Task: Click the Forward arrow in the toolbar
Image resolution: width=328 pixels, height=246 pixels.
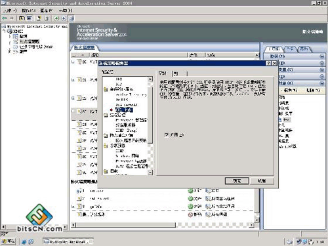Action: coord(12,18)
